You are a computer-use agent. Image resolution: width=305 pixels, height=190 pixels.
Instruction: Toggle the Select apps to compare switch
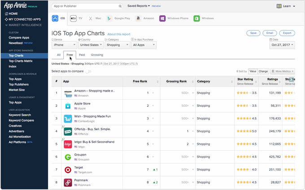click(88, 71)
